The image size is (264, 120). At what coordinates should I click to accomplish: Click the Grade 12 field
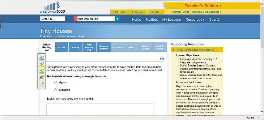click(x=52, y=19)
